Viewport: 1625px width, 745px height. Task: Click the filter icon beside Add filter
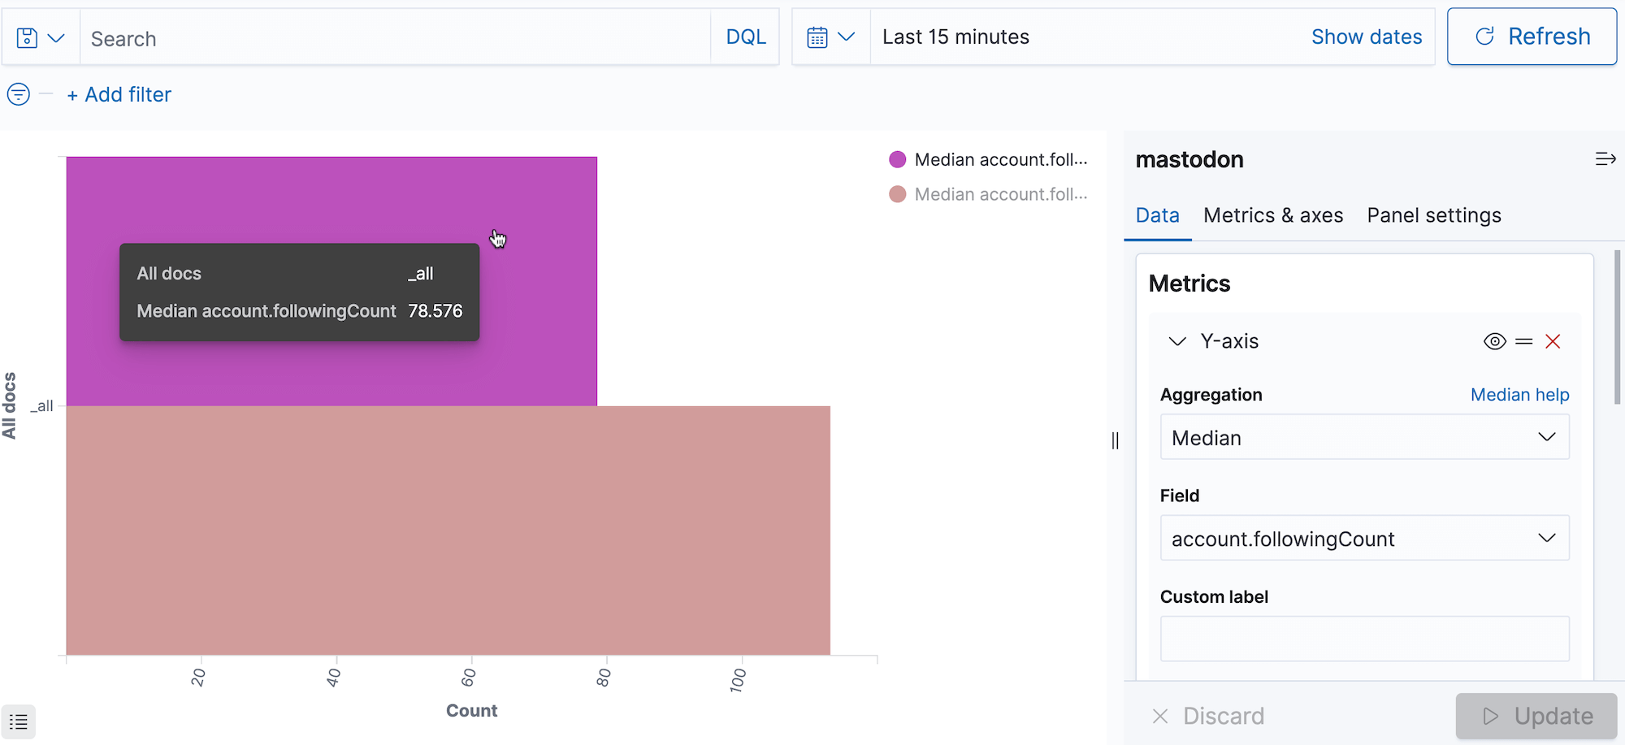pos(18,94)
